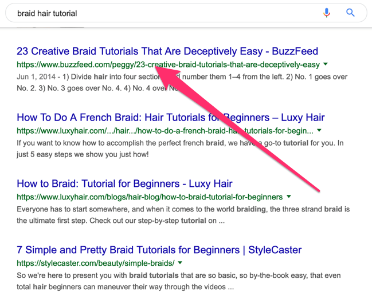The image size is (372, 300).
Task: Click the green luxyhair.com french-braid URL text
Action: coord(165,131)
